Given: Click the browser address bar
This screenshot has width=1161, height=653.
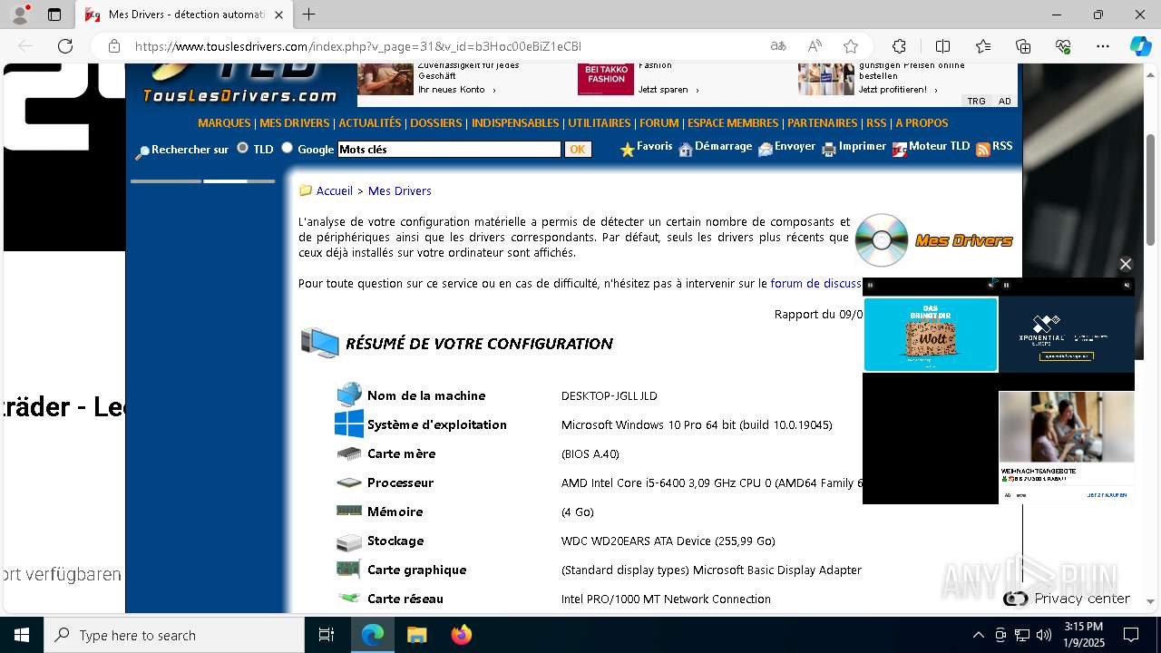Looking at the screenshot, I should 444,46.
